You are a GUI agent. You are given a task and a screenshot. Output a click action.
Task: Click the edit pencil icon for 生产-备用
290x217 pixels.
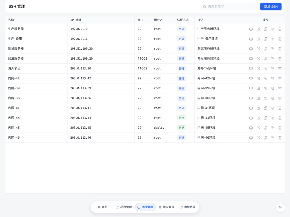pyautogui.click(x=258, y=39)
